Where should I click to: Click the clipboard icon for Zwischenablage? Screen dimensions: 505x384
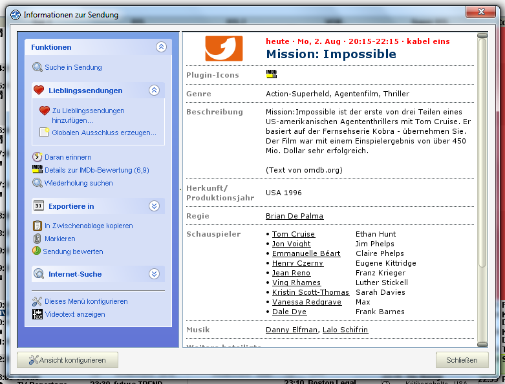(x=38, y=226)
